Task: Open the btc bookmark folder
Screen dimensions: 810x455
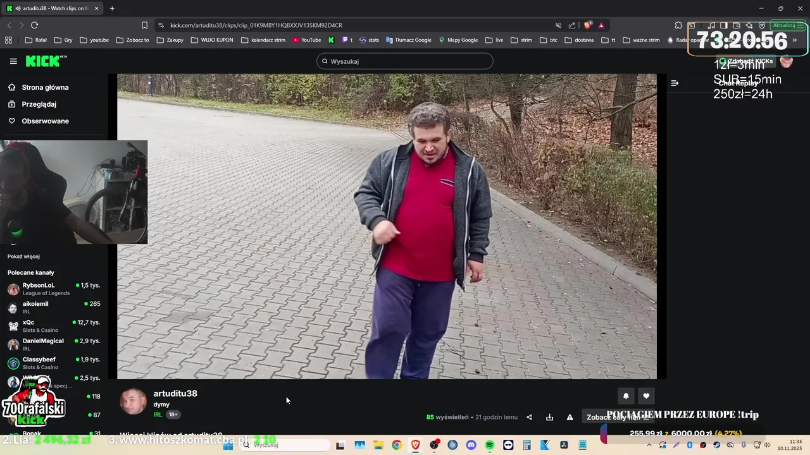Action: (x=549, y=40)
